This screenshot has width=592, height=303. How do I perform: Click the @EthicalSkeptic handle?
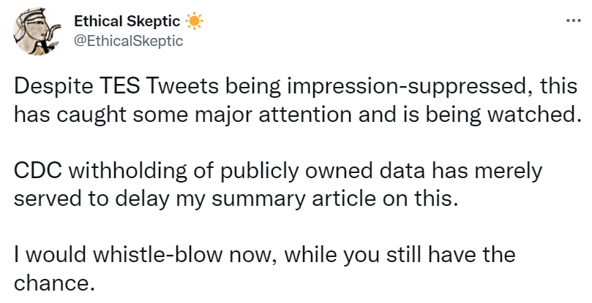129,41
